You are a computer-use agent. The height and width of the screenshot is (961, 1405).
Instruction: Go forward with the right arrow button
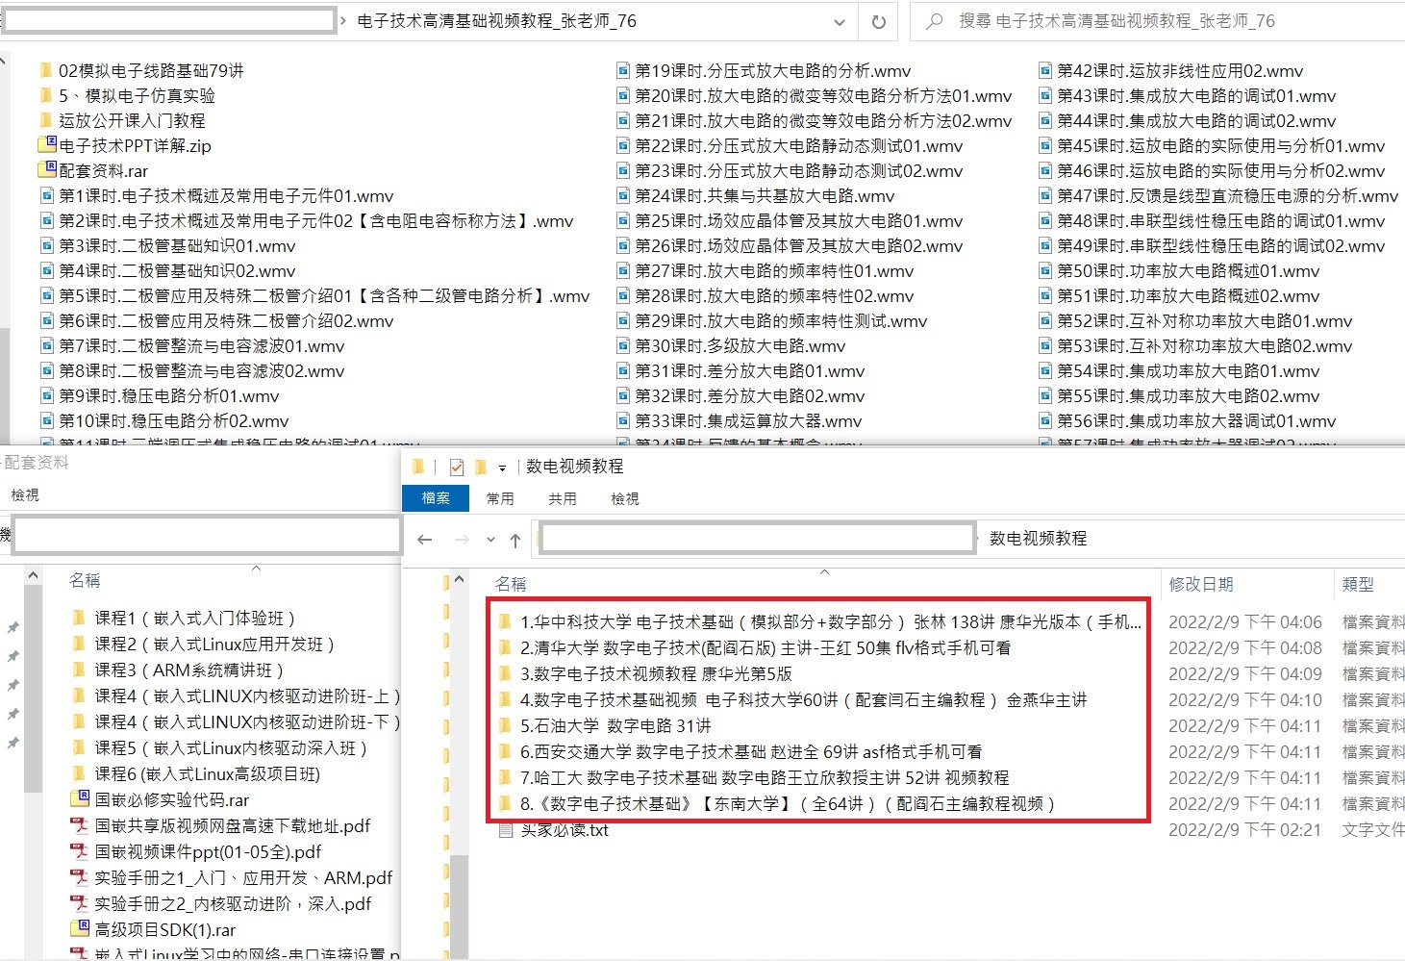pos(462,540)
